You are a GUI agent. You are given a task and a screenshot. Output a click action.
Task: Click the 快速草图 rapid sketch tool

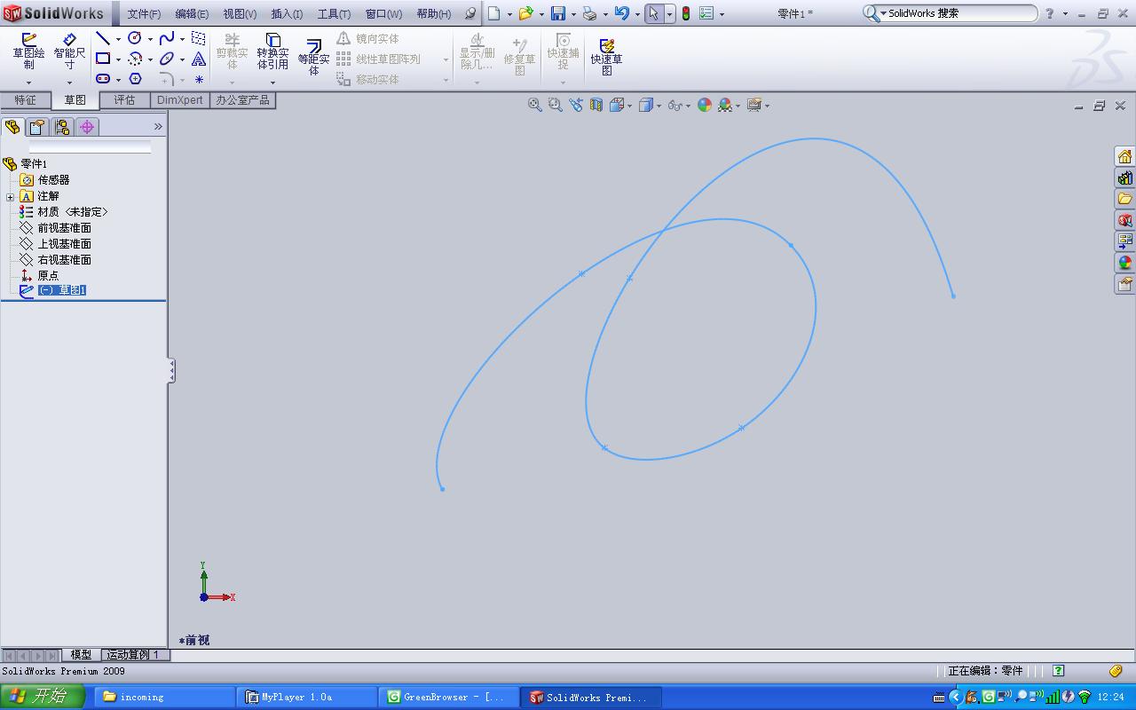coord(607,57)
